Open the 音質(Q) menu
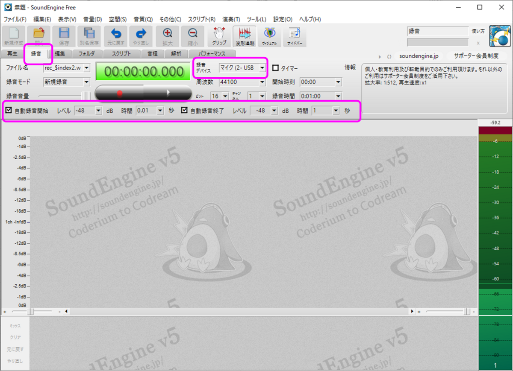The image size is (513, 371). point(143,19)
